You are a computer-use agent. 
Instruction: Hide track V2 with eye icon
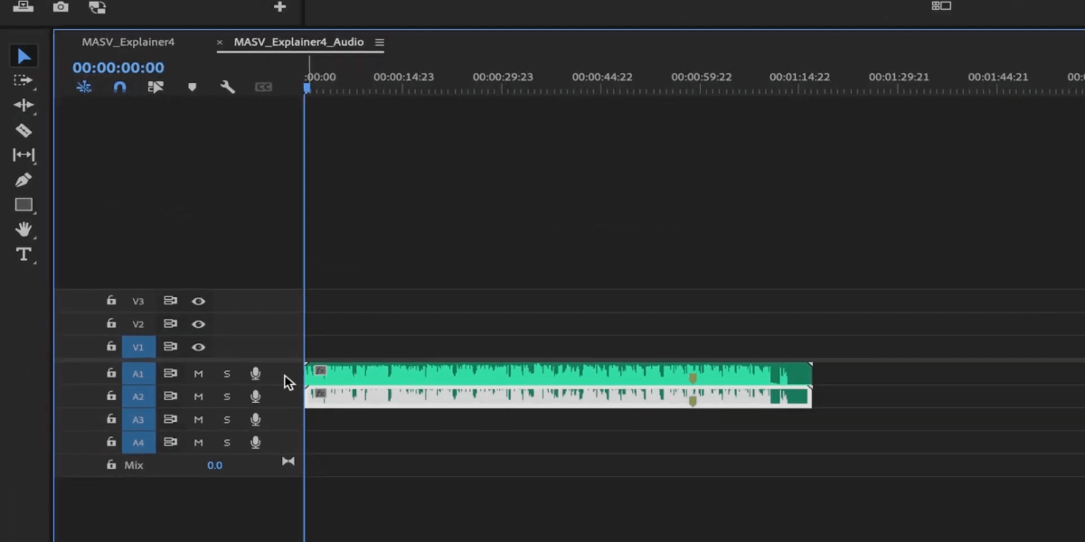[x=198, y=324]
